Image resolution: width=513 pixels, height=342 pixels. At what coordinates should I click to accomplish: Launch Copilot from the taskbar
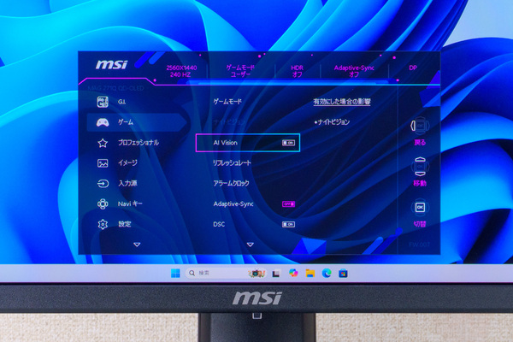click(293, 273)
